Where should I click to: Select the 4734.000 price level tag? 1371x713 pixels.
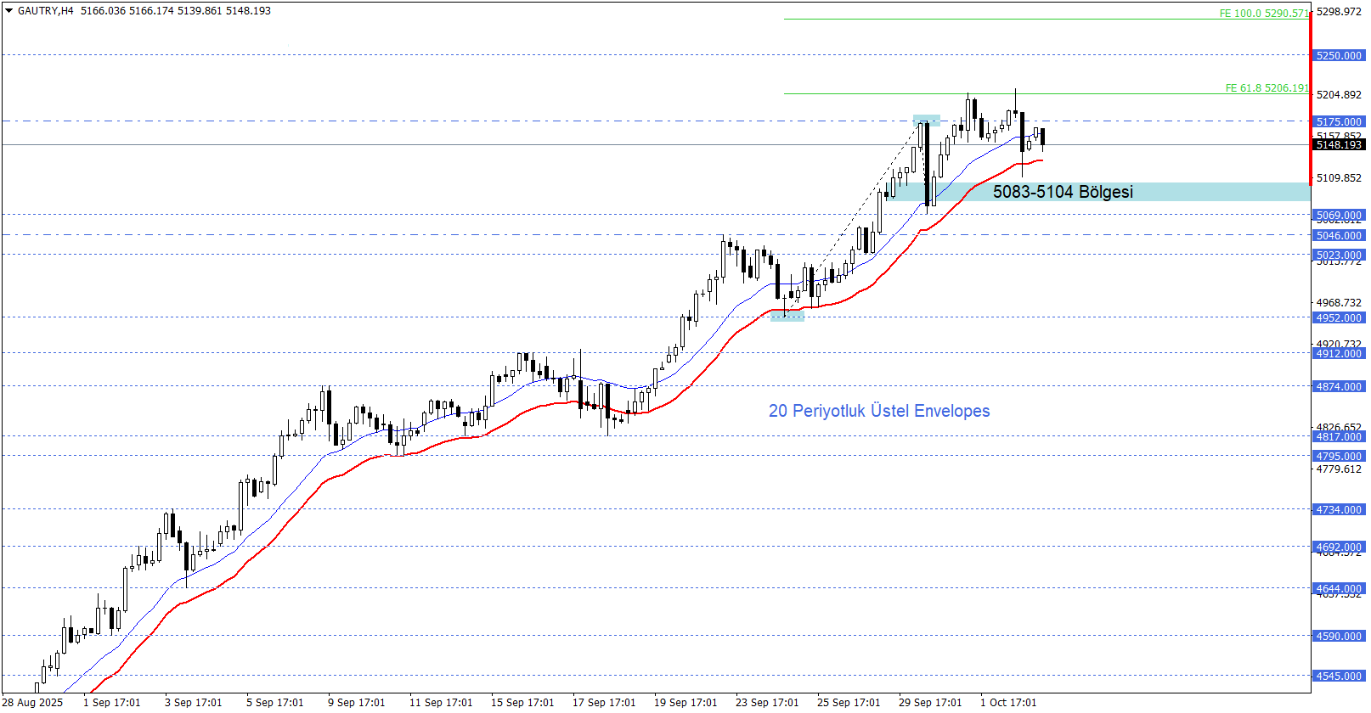[1339, 510]
